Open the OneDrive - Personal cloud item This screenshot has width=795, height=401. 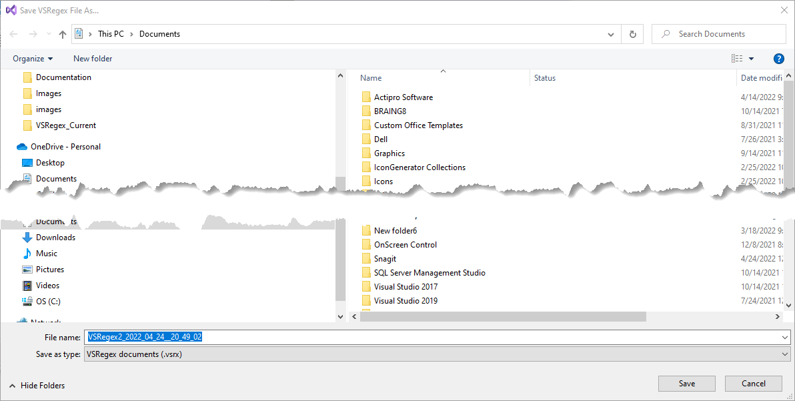65,147
